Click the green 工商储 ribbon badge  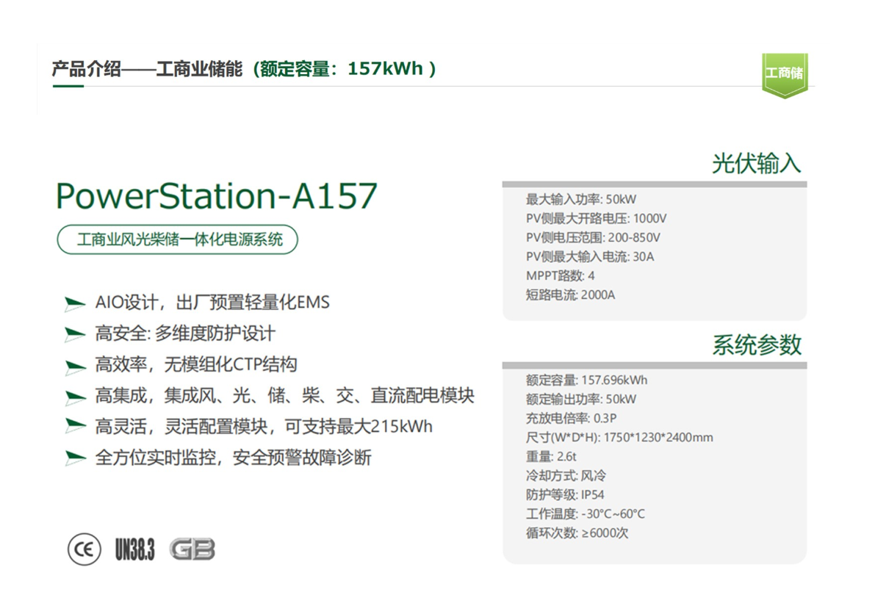coord(785,76)
